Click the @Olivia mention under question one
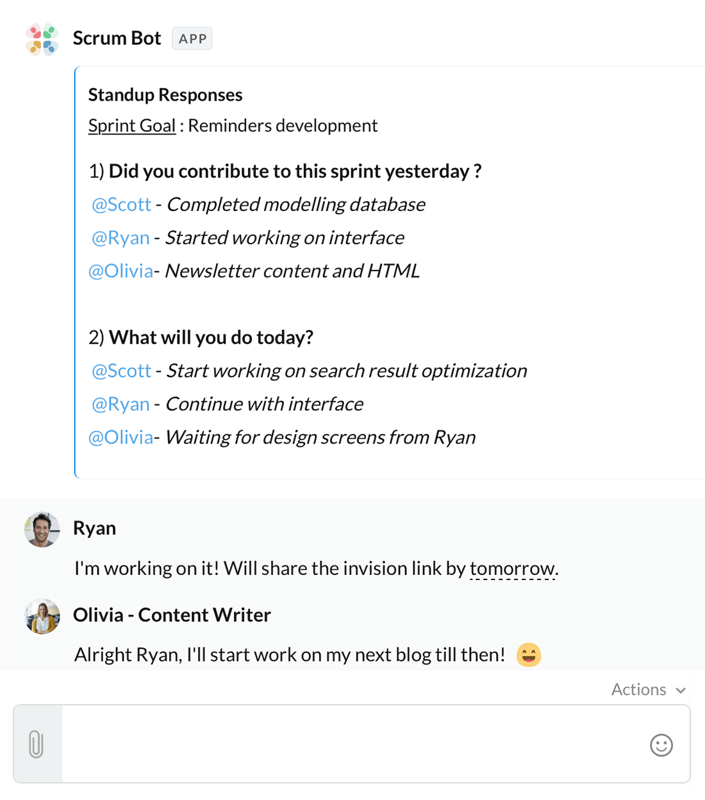This screenshot has width=705, height=800. click(x=120, y=271)
